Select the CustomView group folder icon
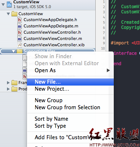Viewport: 140px width, 147px height. tap(14, 14)
